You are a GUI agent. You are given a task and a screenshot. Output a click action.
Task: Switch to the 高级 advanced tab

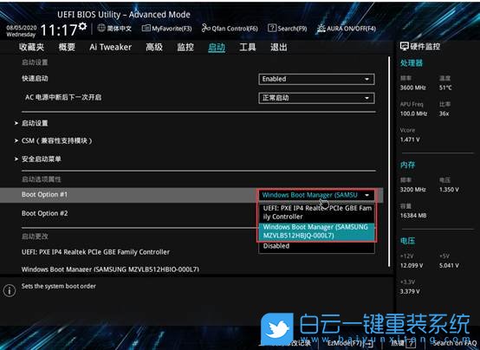[154, 47]
